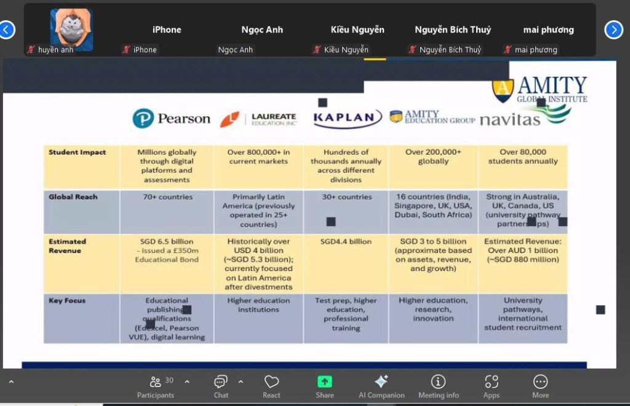The width and height of the screenshot is (630, 406).
Task: Open the Chat panel
Action: click(221, 387)
